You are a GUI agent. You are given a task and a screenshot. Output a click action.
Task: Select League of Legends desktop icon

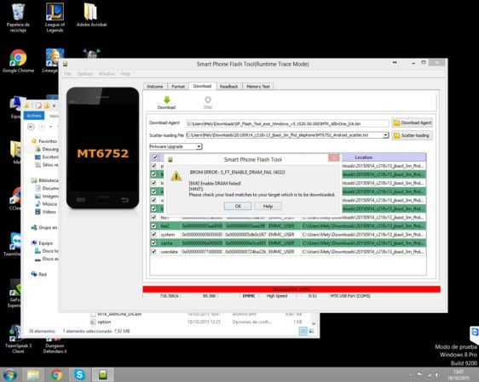coord(55,18)
